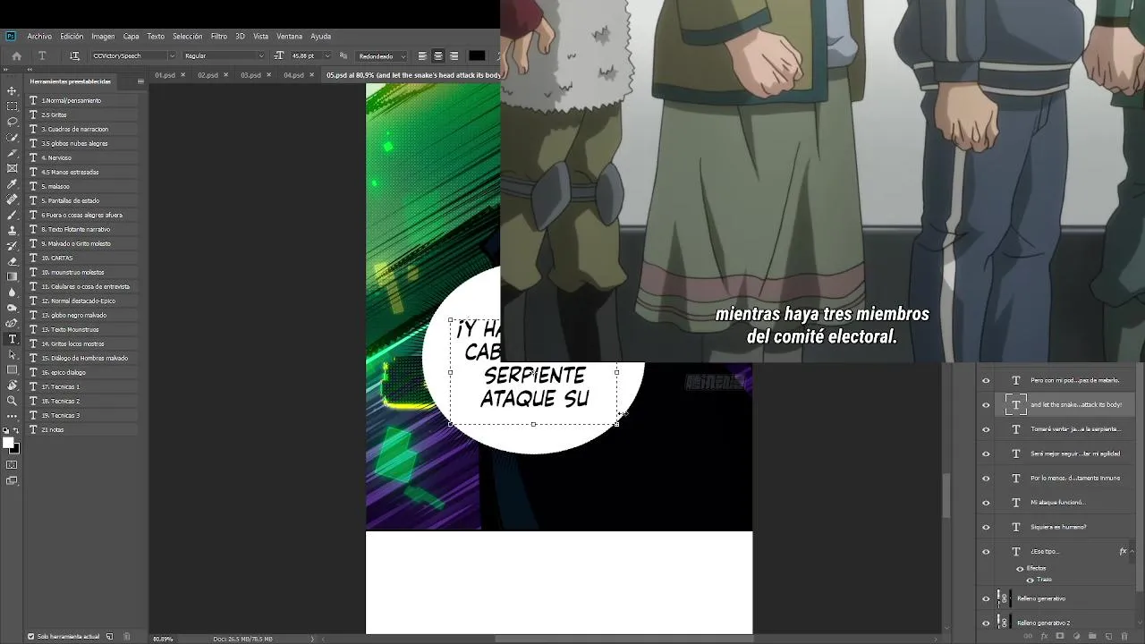Select the Spot Healing Brush tool

click(12, 199)
